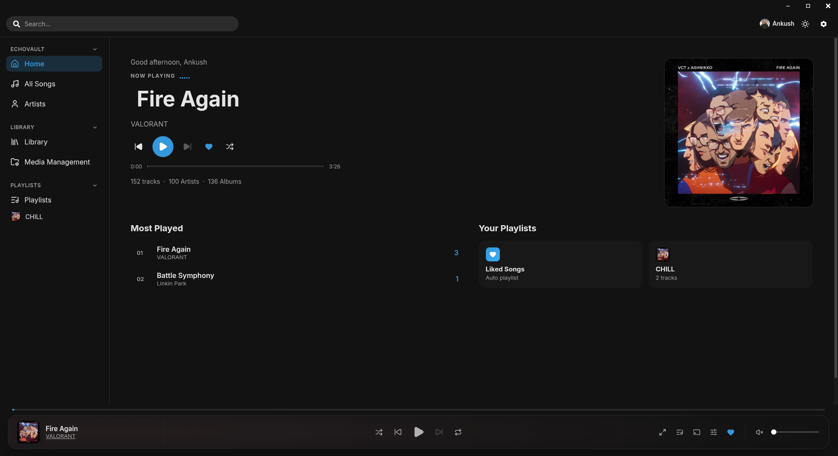Expand player to fullscreen view
Viewport: 838px width, 456px height.
point(663,432)
